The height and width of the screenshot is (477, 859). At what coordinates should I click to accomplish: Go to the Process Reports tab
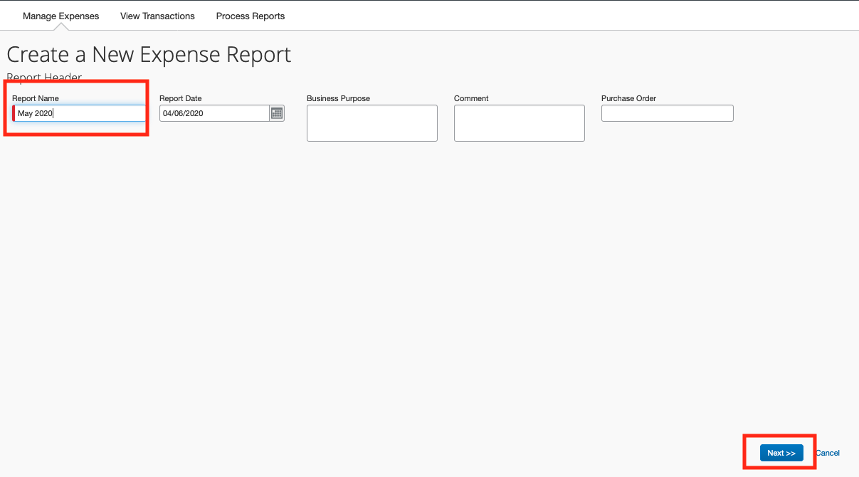click(251, 16)
